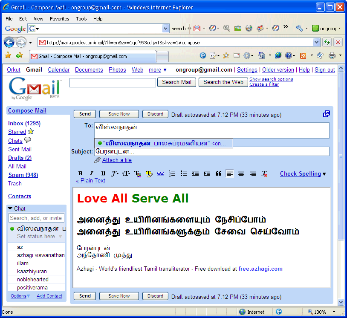
Task: Open the 'Set status here' dropdown
Action: tap(61, 236)
